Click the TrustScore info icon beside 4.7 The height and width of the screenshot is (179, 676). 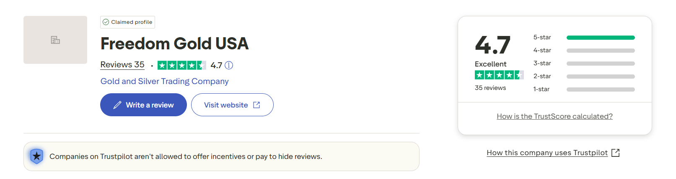click(229, 65)
